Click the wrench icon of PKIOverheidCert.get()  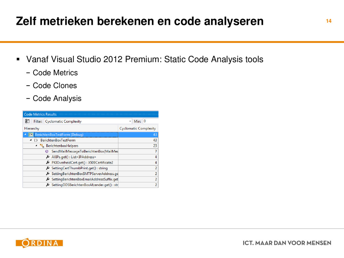(x=48, y=163)
